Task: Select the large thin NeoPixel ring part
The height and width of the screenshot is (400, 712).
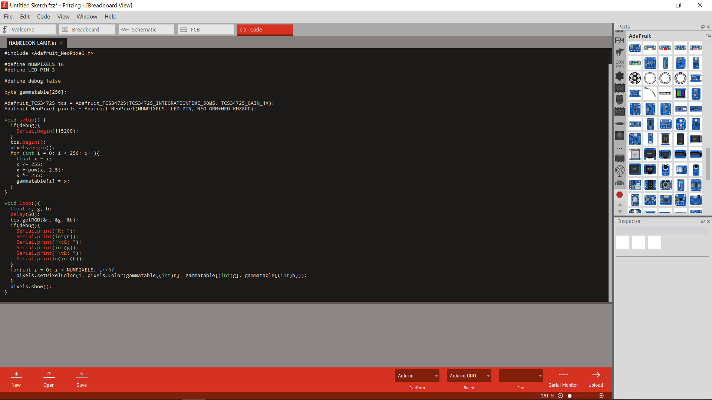Action: [x=650, y=78]
